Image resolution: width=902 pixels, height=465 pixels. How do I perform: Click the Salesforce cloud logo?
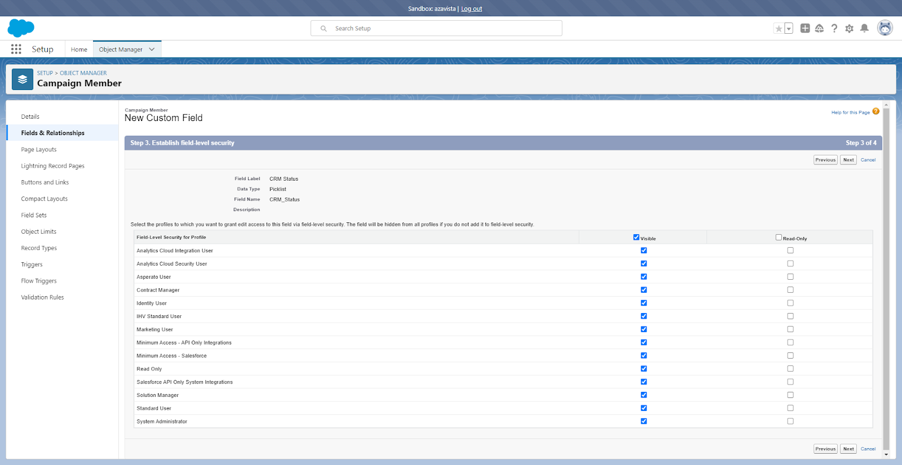[x=21, y=28]
